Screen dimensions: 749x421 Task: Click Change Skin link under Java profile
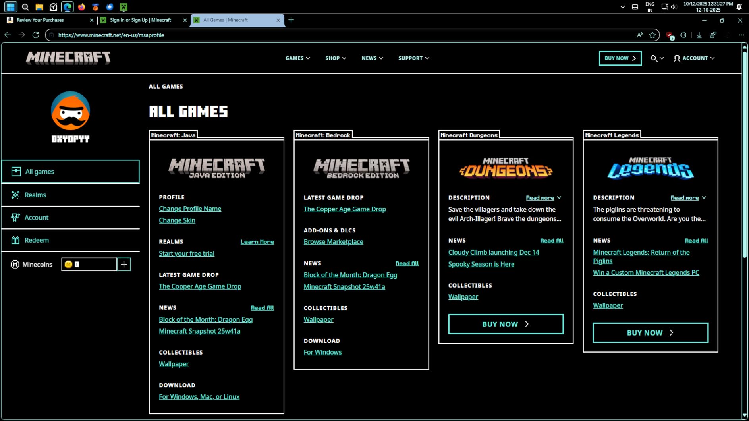click(x=177, y=220)
